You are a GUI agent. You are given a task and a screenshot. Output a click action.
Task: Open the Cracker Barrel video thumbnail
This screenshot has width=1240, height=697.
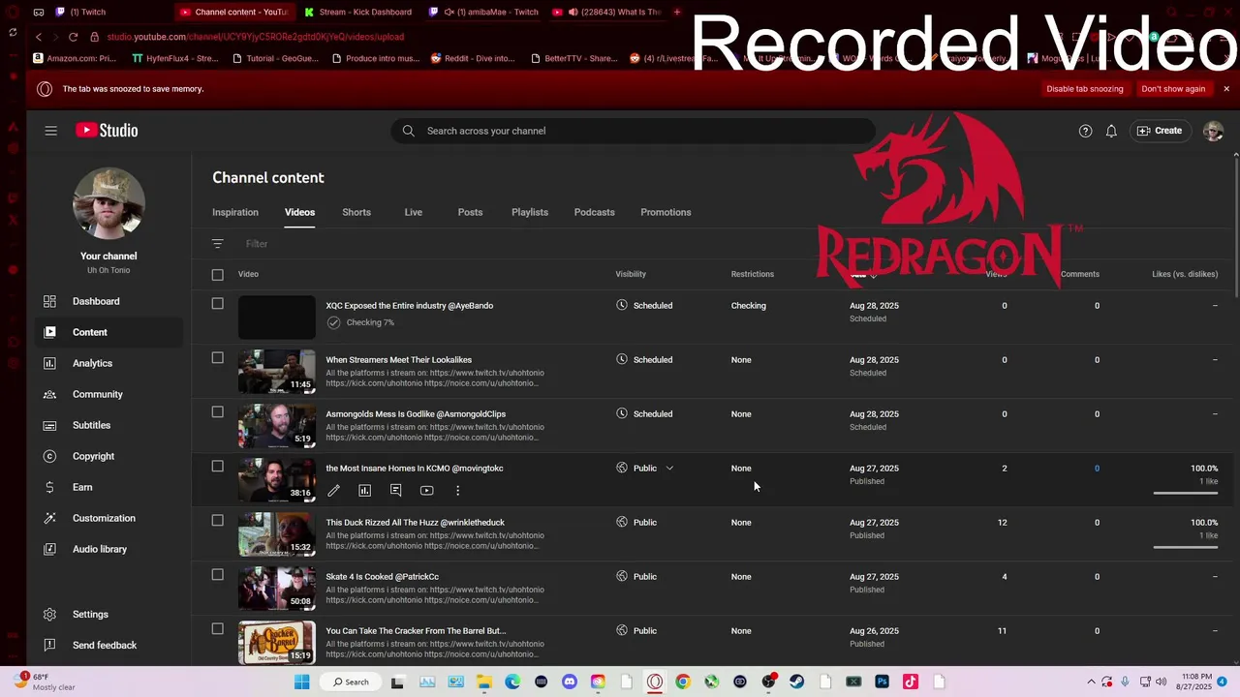point(277,642)
